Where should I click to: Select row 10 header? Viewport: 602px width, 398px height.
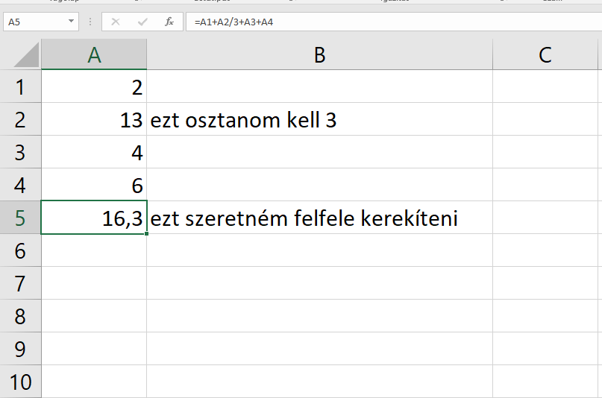coord(20,382)
